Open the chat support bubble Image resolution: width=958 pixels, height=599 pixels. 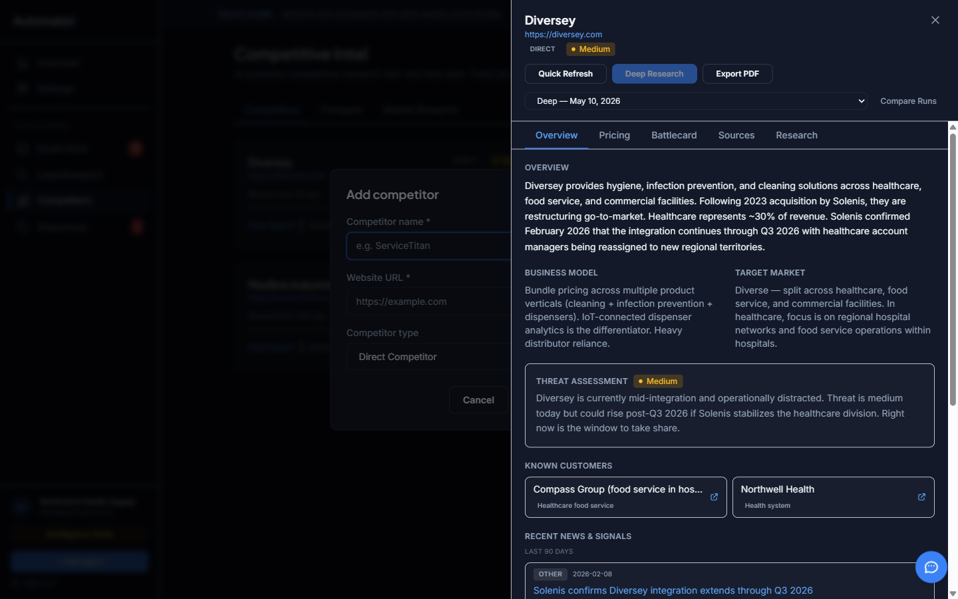tap(931, 567)
